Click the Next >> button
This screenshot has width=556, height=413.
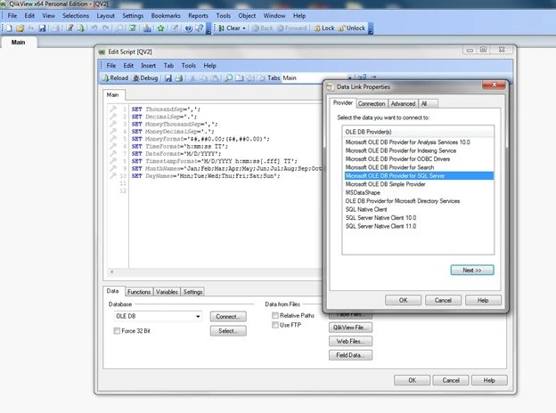[472, 270]
